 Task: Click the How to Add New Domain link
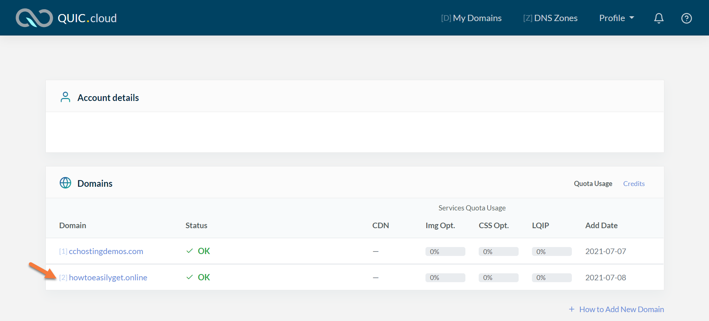[x=621, y=310]
